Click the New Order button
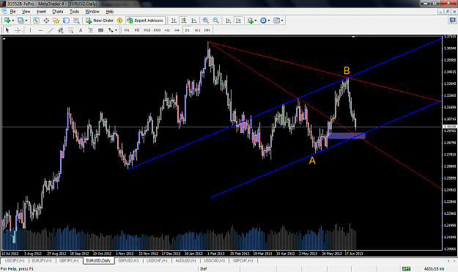Image resolution: width=458 pixels, height=272 pixels. click(x=100, y=21)
